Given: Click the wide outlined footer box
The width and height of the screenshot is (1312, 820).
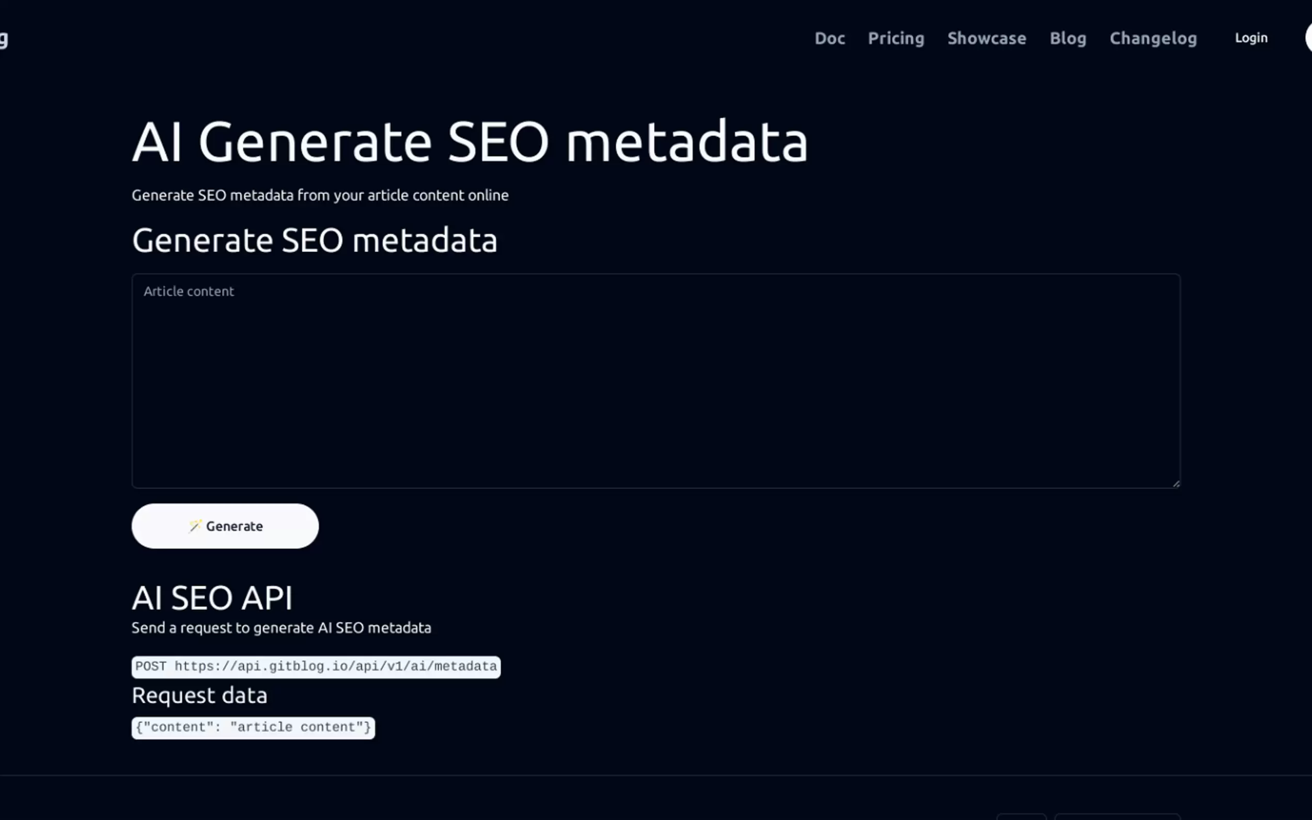Looking at the screenshot, I should [1117, 817].
